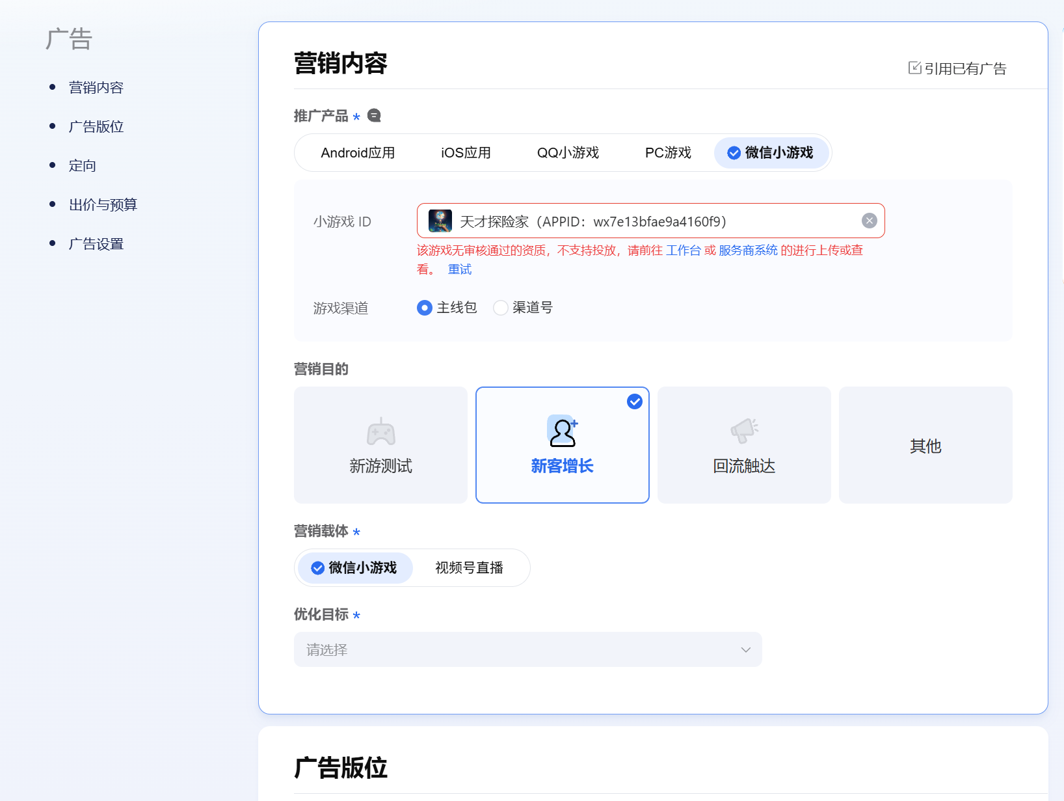Expand the 优化目标 dropdown chevron arrow
The image size is (1064, 801).
[746, 649]
